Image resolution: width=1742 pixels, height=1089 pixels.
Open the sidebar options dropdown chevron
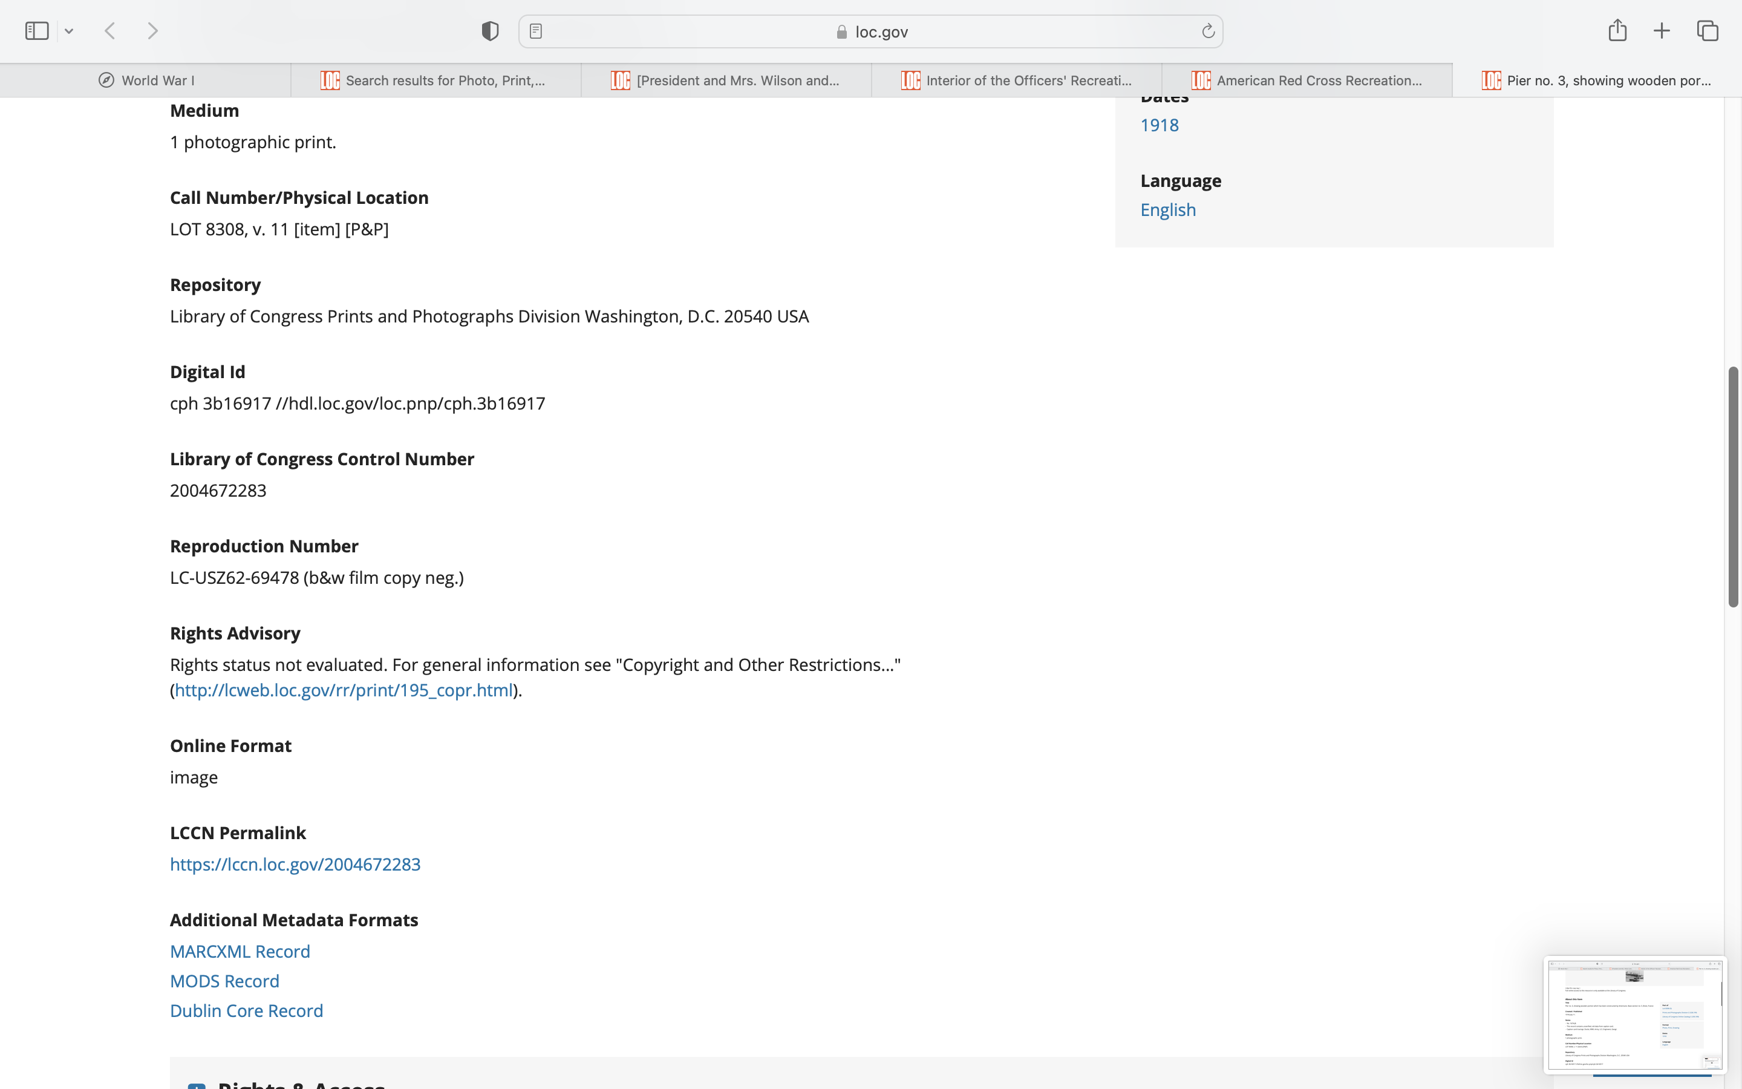[x=69, y=31]
